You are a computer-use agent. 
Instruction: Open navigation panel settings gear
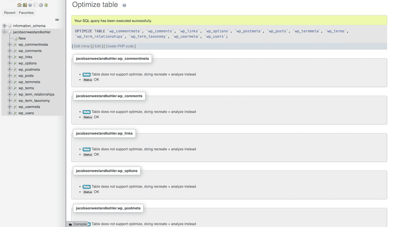coord(40,5)
